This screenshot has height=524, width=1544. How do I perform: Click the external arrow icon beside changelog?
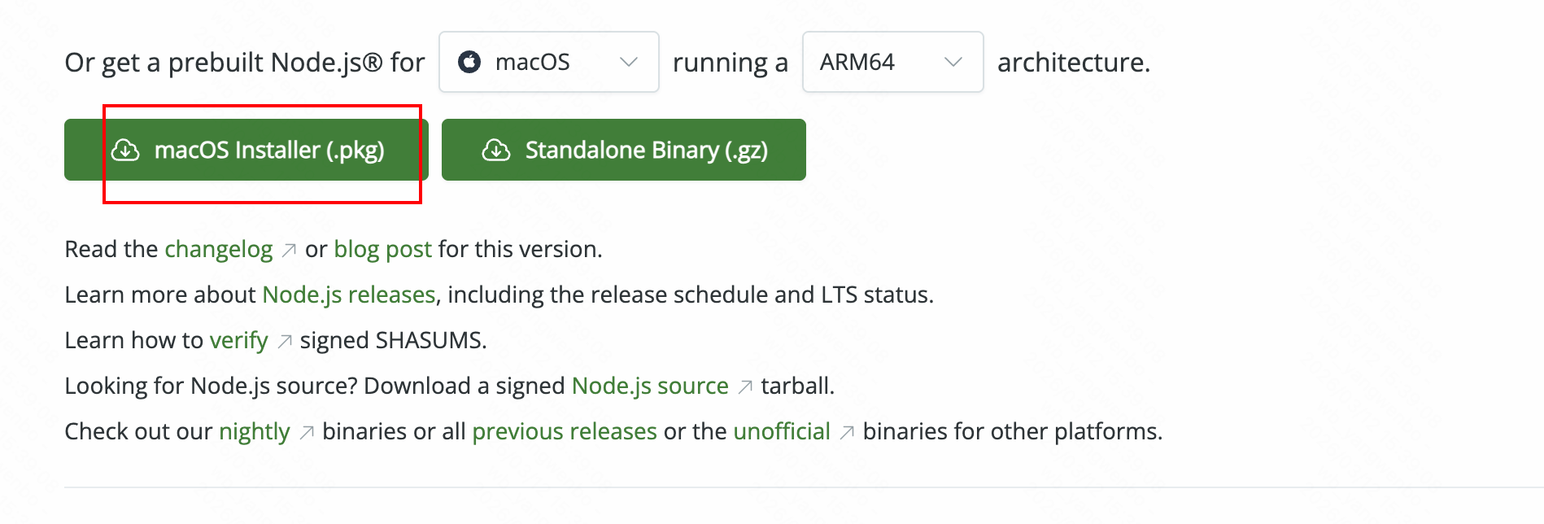(289, 251)
